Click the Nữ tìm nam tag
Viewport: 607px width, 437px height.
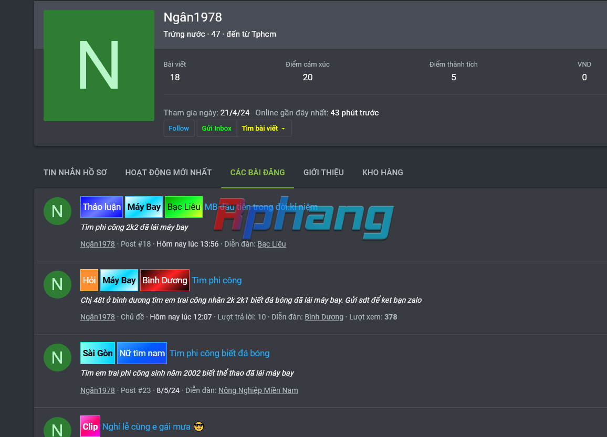(142, 353)
